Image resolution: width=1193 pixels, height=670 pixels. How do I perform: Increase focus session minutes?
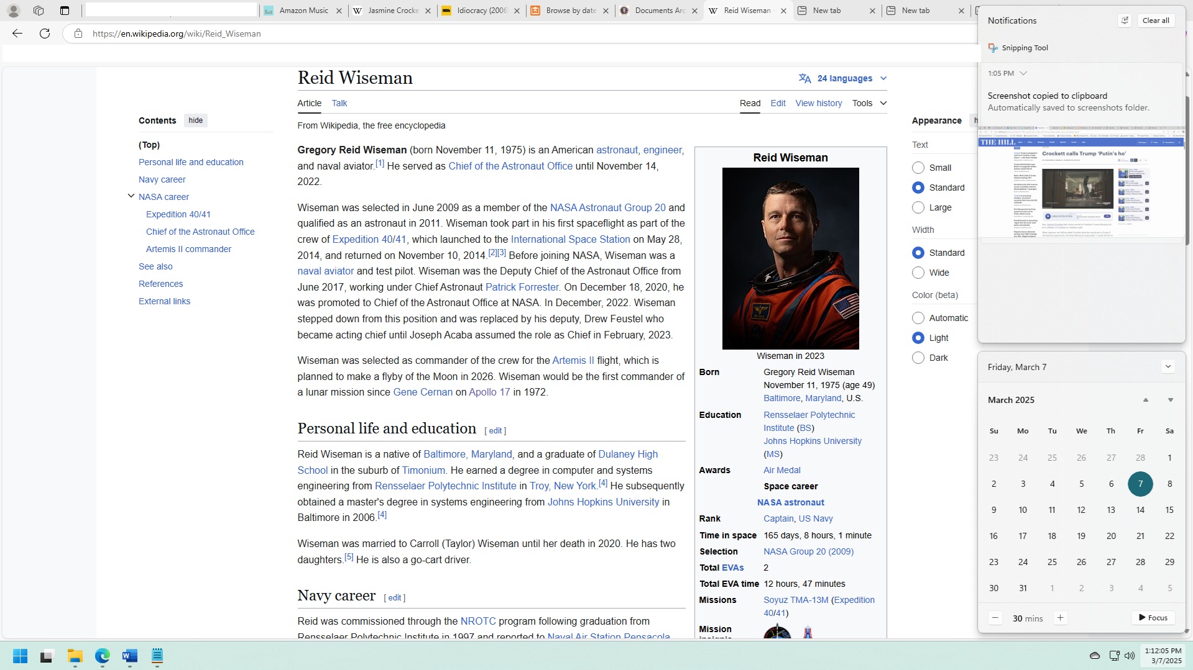pyautogui.click(x=1060, y=618)
